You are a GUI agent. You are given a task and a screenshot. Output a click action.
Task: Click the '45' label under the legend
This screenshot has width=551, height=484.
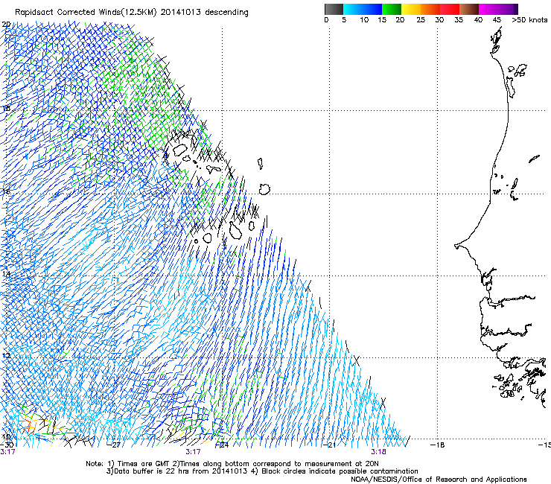[497, 19]
